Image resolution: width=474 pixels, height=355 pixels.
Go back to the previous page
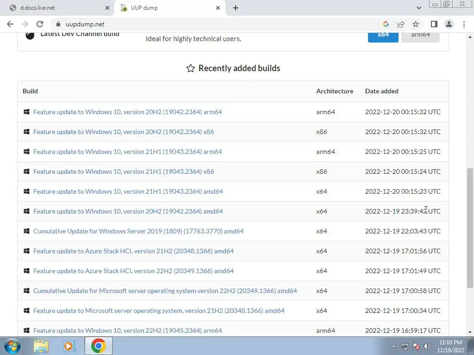(x=10, y=24)
